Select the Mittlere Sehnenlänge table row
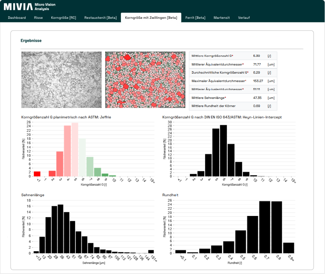 pos(233,98)
